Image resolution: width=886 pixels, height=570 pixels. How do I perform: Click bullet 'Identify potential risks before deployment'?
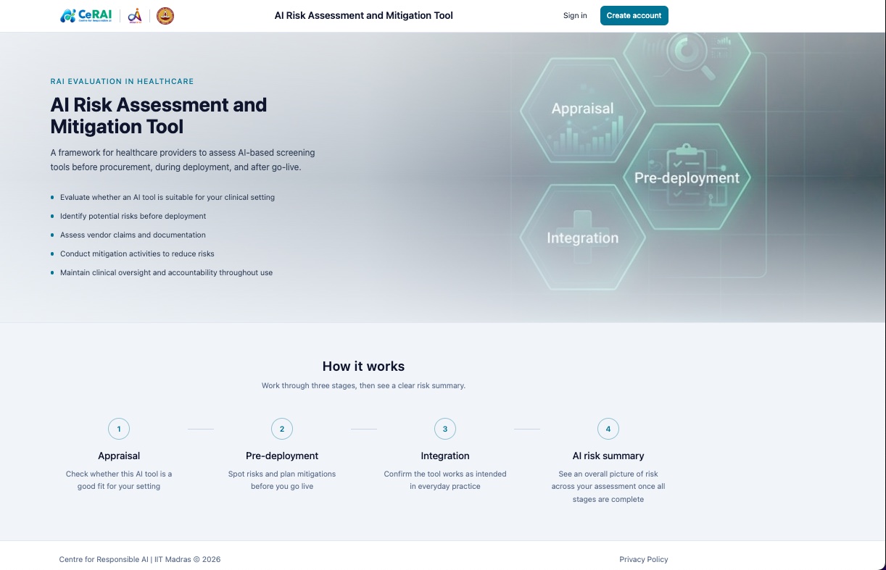click(x=133, y=216)
